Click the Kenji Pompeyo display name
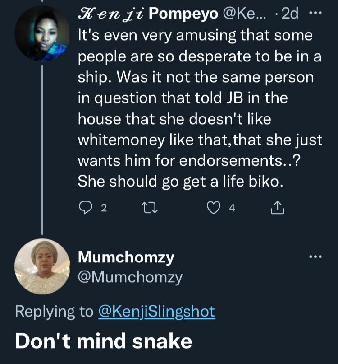338x364 pixels. click(x=148, y=14)
